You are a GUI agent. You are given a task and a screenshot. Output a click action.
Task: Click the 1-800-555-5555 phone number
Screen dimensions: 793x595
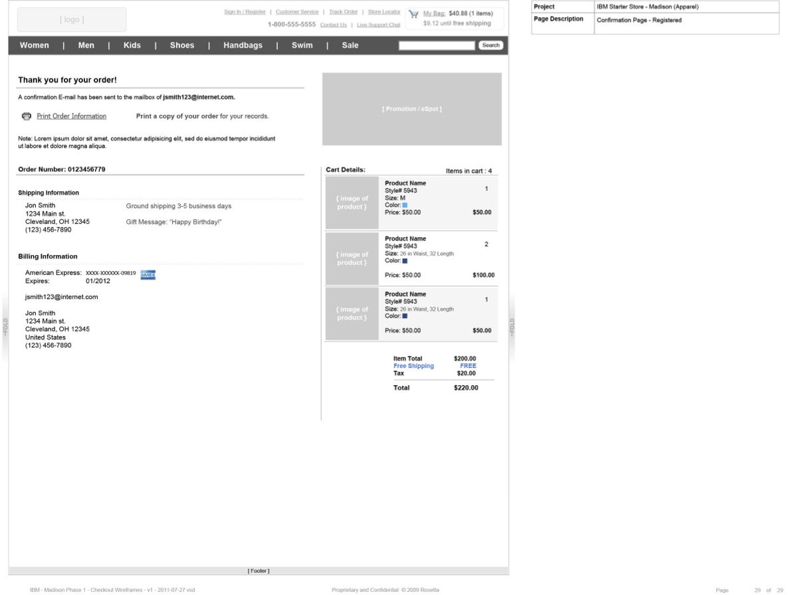[292, 25]
